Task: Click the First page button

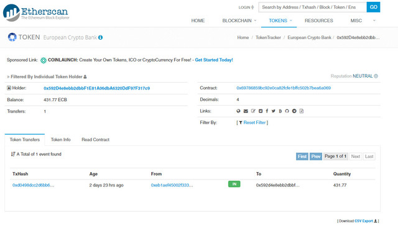Action: click(x=302, y=157)
